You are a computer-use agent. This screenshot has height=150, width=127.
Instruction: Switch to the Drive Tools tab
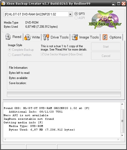[56, 37]
